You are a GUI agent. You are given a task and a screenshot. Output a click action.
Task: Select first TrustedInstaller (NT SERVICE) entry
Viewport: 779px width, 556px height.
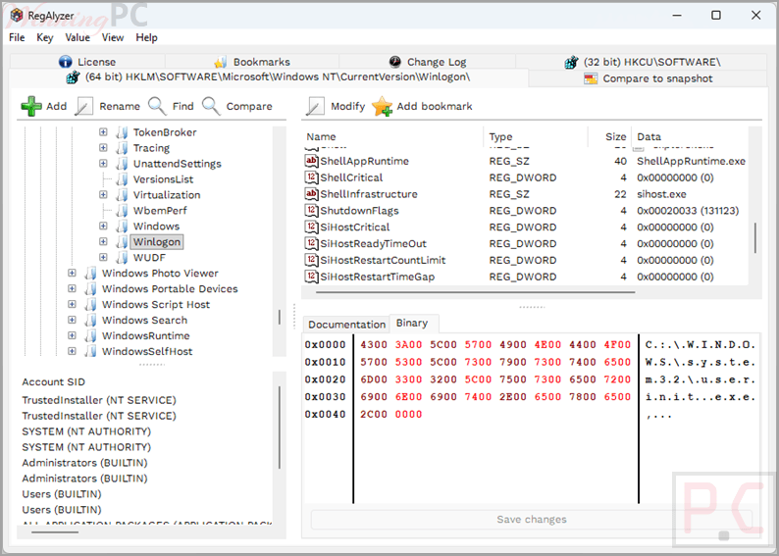(99, 400)
